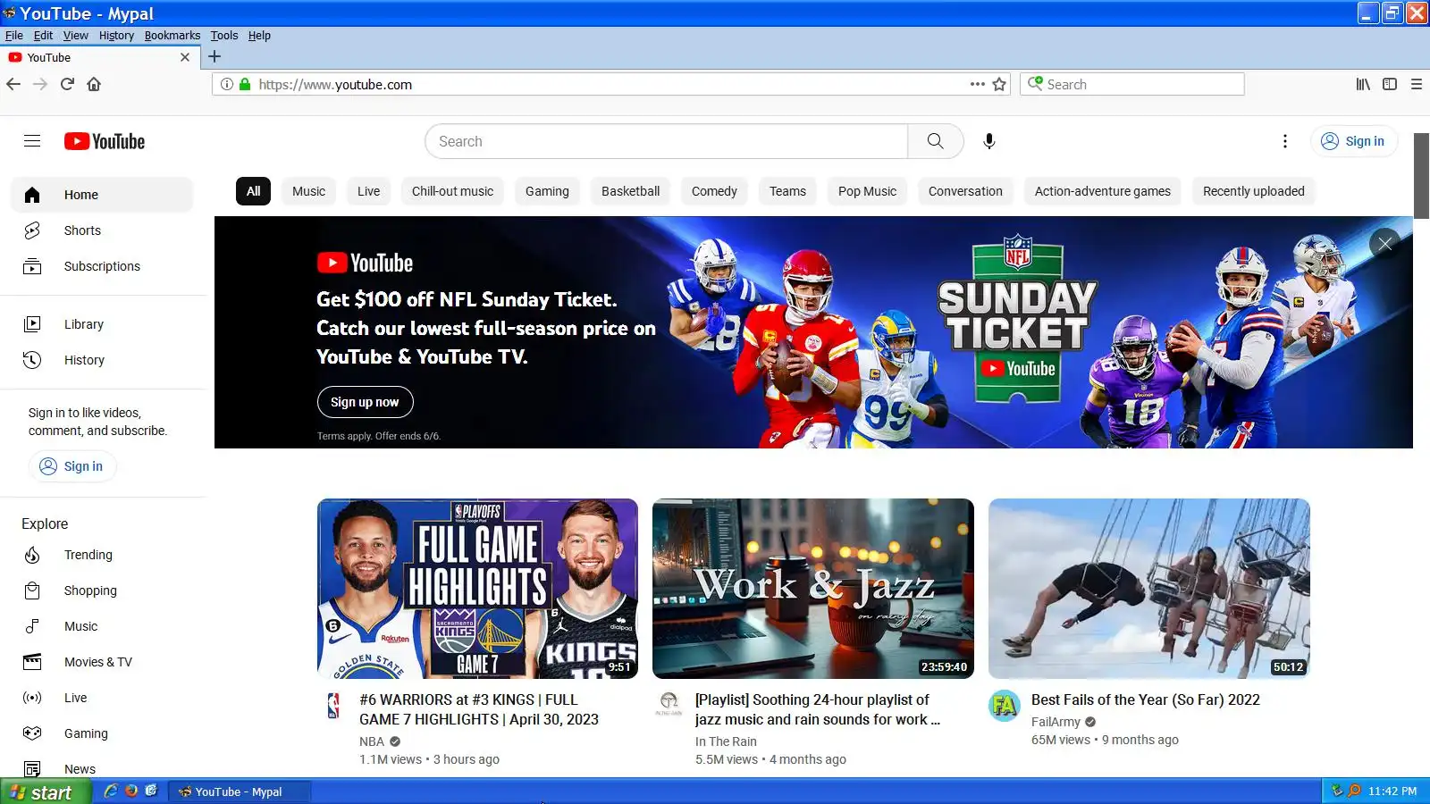Viewport: 1430px width, 804px height.
Task: Open a new tab with the plus button
Action: point(214,57)
